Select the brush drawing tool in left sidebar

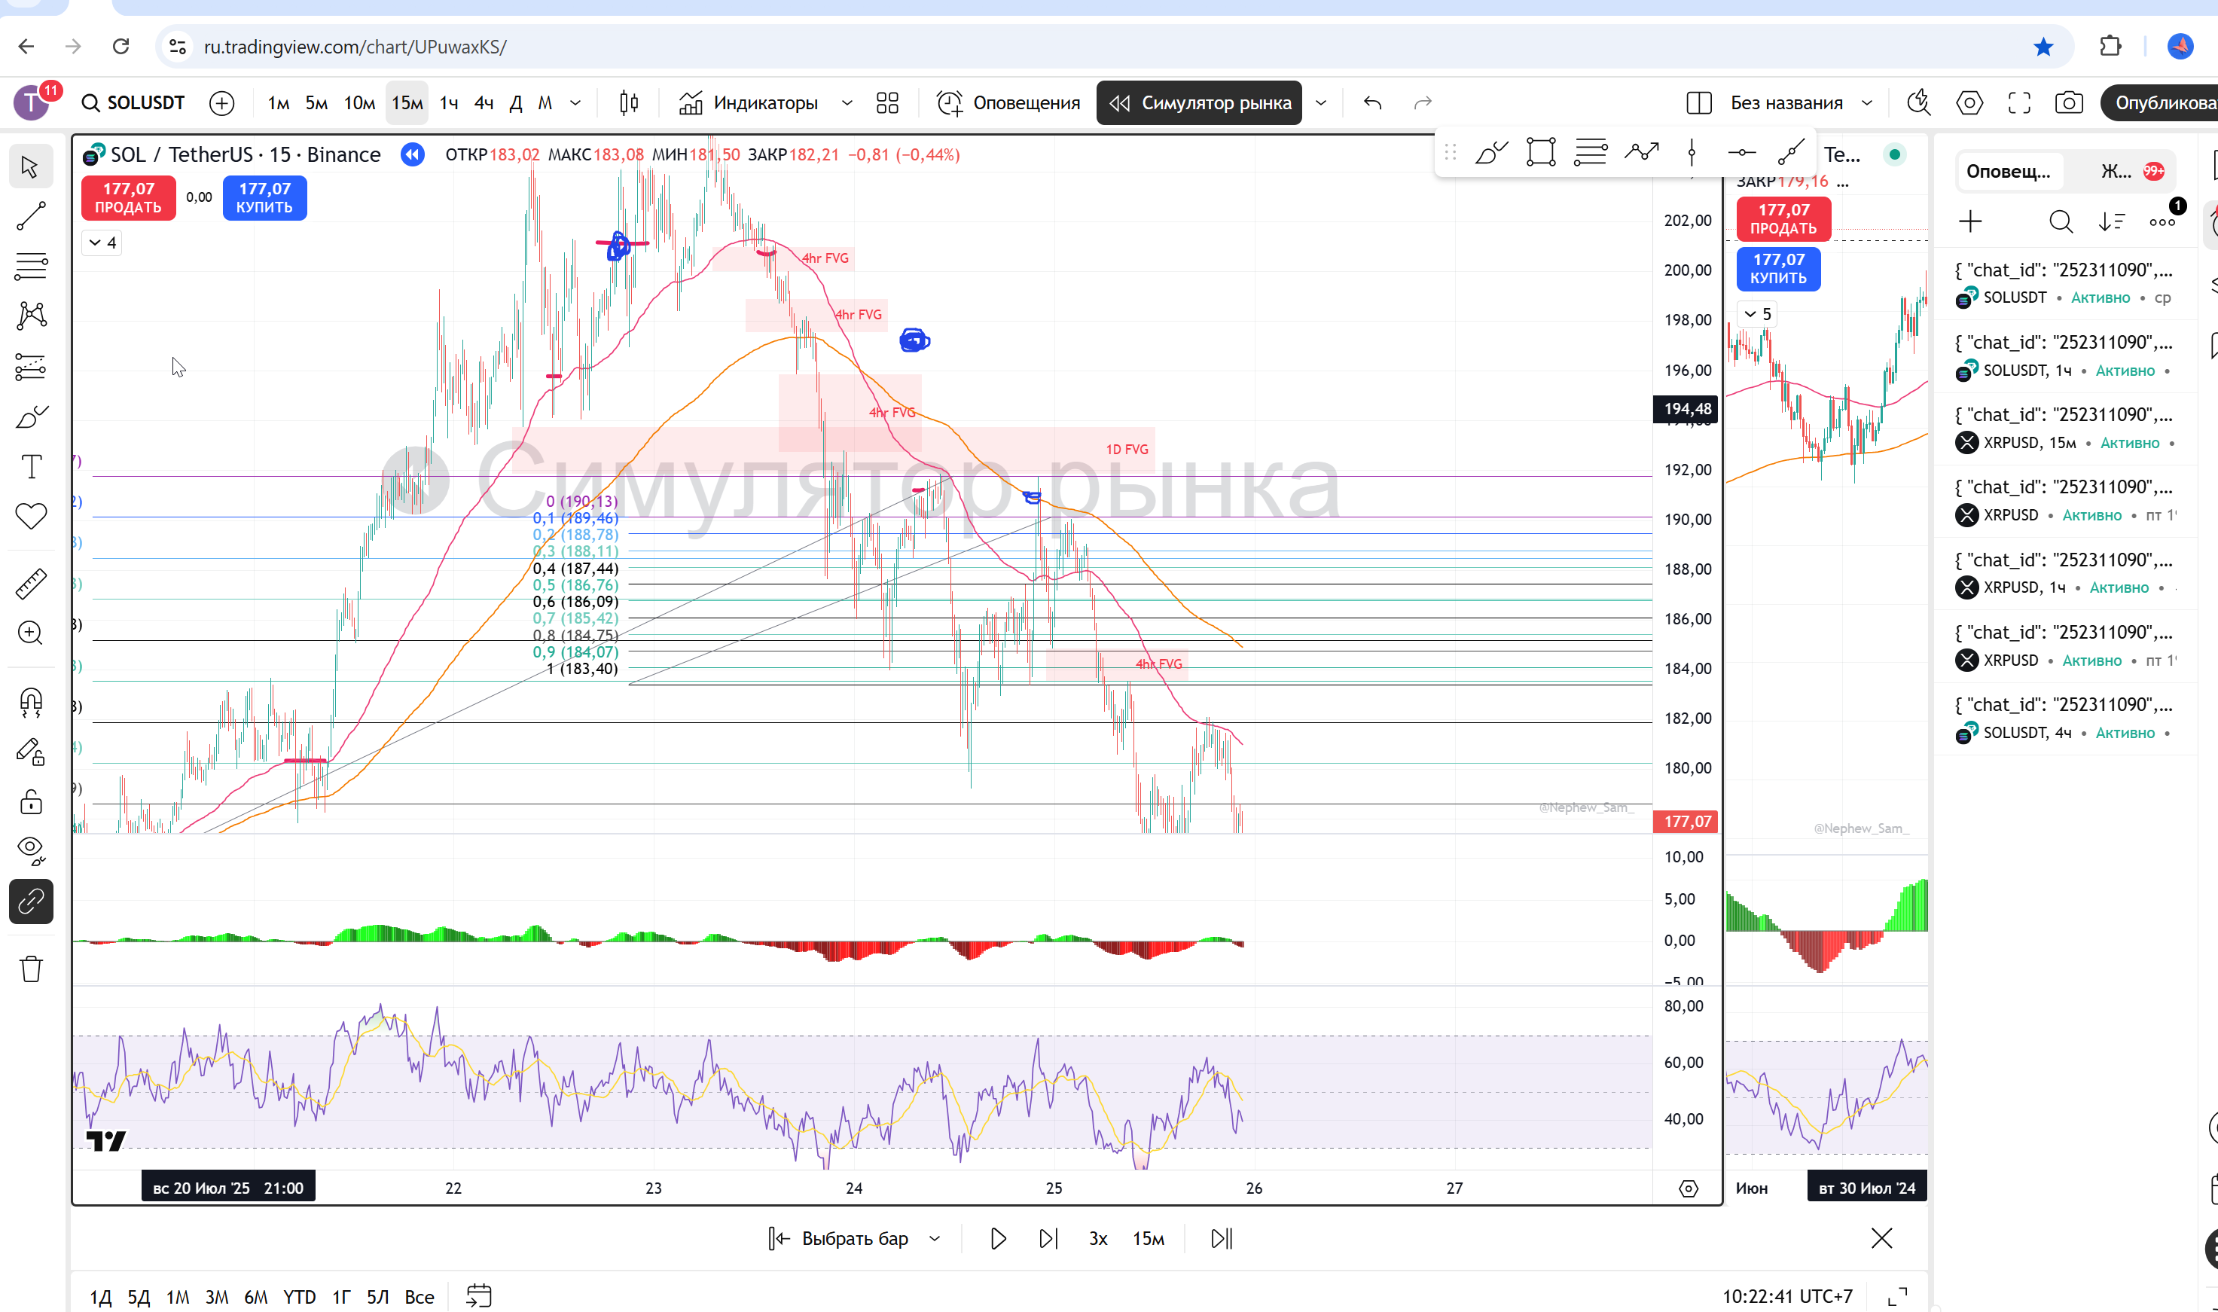click(x=31, y=416)
